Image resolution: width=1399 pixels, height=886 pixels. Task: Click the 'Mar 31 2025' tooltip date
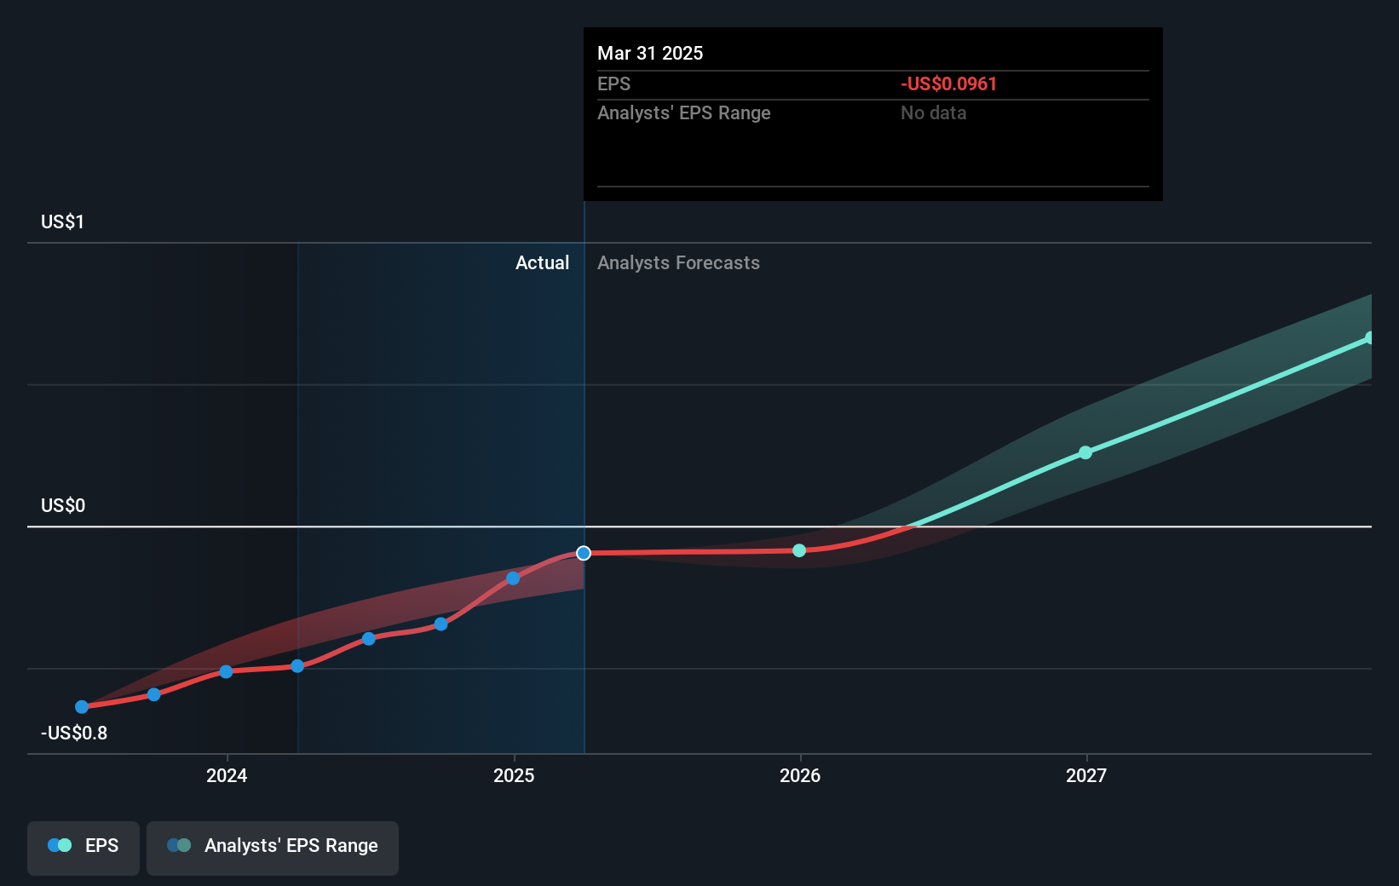pos(650,54)
